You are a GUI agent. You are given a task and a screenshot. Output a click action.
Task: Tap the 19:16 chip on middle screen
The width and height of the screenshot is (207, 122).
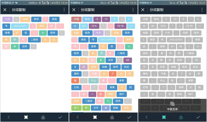click(120, 26)
